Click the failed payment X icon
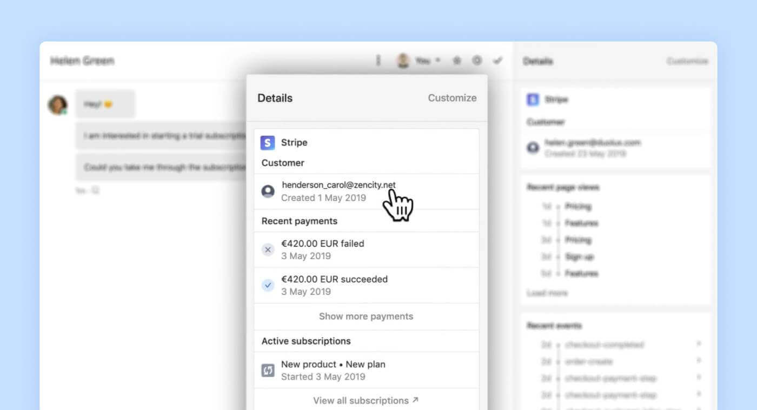 pos(268,250)
